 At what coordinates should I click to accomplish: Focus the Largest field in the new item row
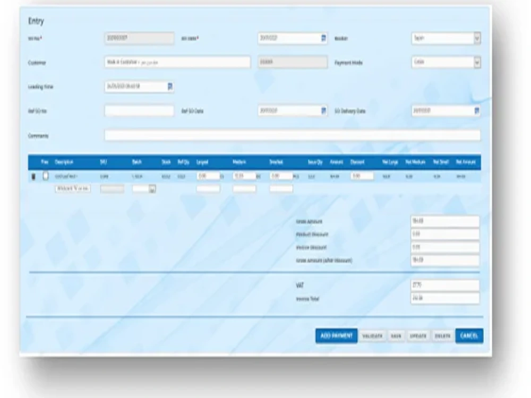click(208, 189)
